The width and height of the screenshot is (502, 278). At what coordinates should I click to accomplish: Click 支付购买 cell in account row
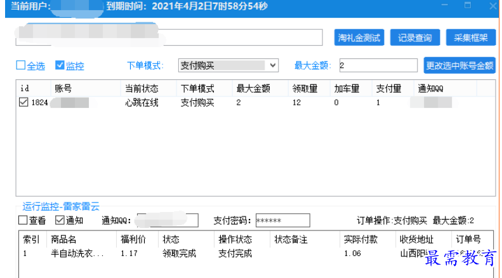click(x=197, y=102)
